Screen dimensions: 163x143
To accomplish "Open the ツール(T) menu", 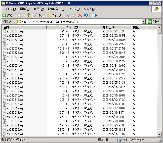I will click(74, 9).
